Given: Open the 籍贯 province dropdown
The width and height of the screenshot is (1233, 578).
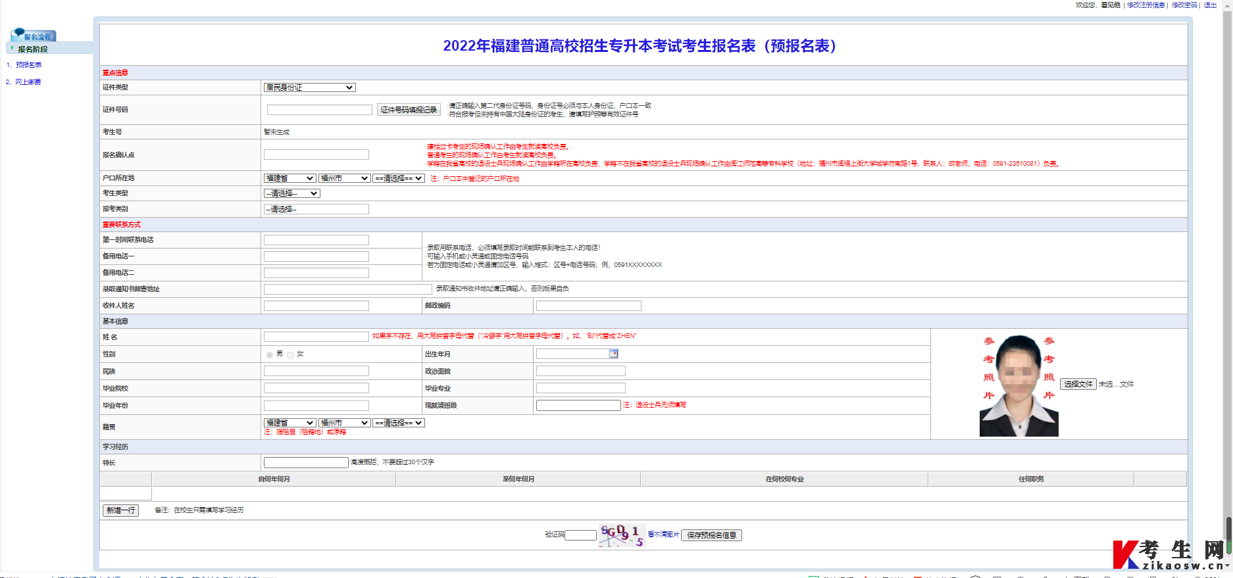Looking at the screenshot, I should [289, 423].
